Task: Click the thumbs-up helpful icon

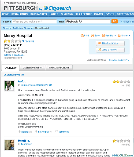Action: tap(20, 132)
